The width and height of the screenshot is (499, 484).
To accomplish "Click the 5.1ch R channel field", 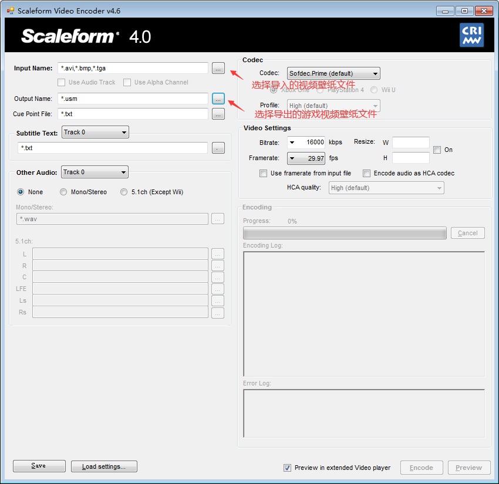I will coord(120,266).
